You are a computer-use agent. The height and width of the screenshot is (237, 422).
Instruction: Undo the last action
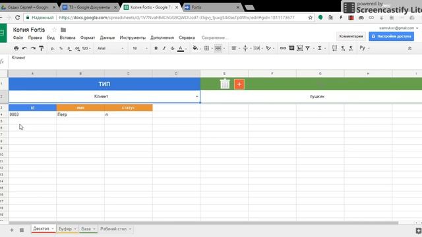click(24, 48)
